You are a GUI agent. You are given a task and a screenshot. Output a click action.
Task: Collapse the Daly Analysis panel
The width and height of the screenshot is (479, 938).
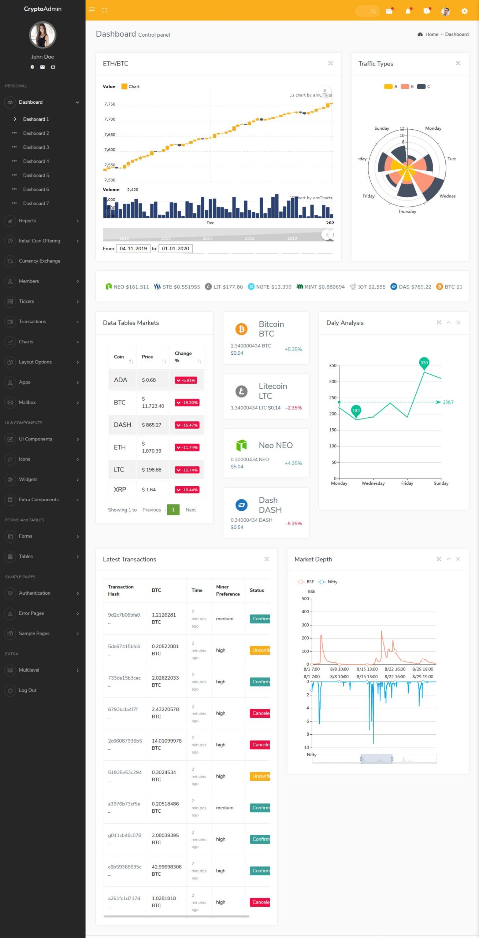[x=448, y=322]
